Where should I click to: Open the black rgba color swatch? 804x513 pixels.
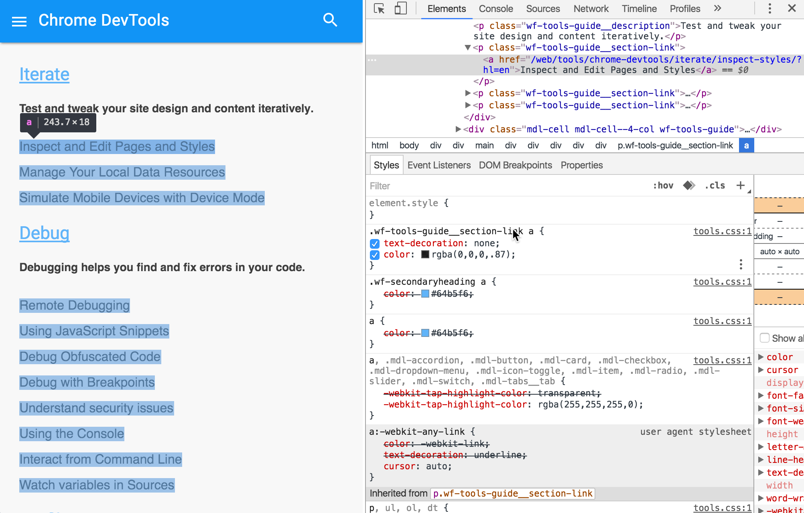pyautogui.click(x=425, y=254)
